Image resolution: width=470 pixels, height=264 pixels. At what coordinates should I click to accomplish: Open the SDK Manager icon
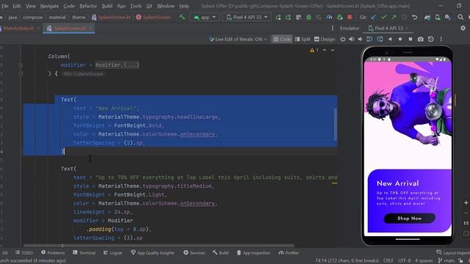pos(447,18)
